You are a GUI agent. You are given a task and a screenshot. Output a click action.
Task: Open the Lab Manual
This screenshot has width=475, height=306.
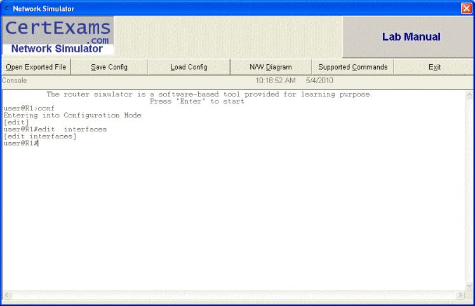[x=411, y=37]
